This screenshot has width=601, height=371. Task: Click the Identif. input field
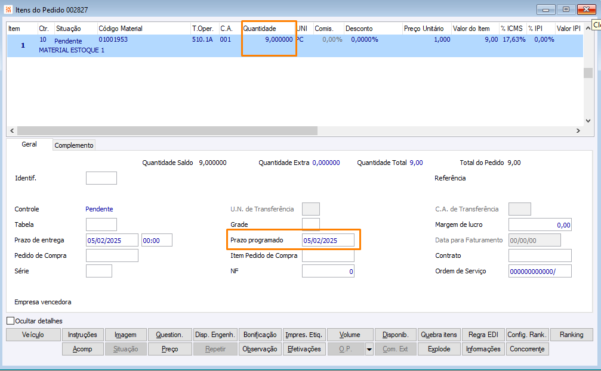(x=101, y=178)
